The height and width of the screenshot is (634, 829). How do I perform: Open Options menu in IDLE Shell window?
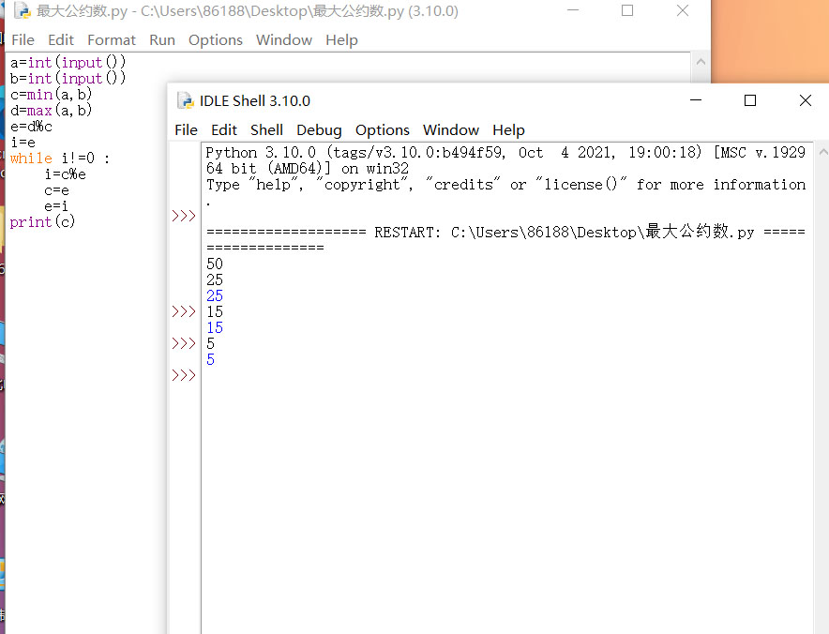tap(383, 130)
